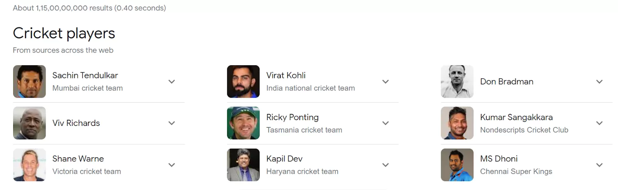Expand MS Dhoni chevron arrow

click(x=599, y=165)
